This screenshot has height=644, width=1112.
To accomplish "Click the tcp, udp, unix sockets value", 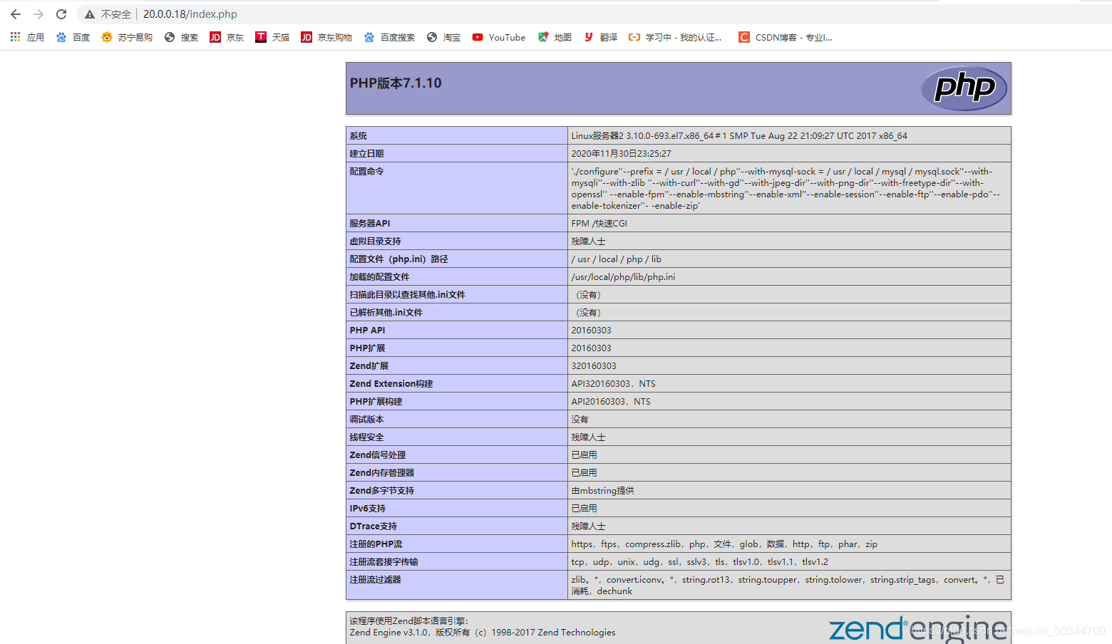I will pos(699,561).
